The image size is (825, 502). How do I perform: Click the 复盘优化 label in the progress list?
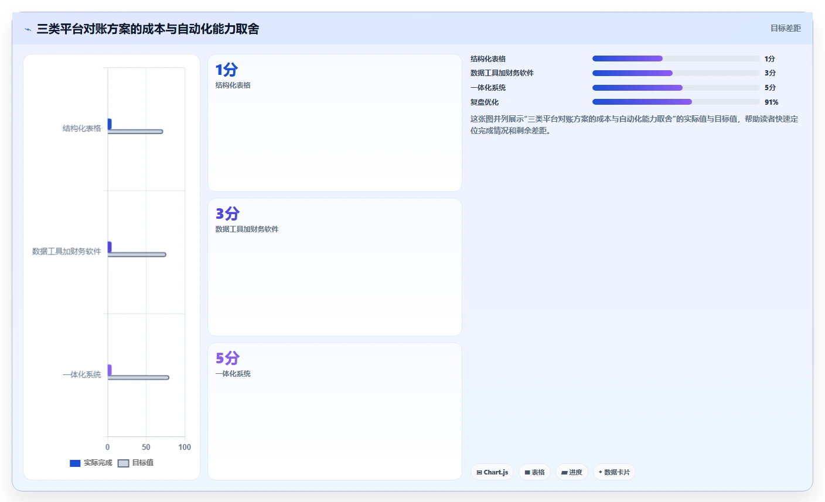coord(485,102)
